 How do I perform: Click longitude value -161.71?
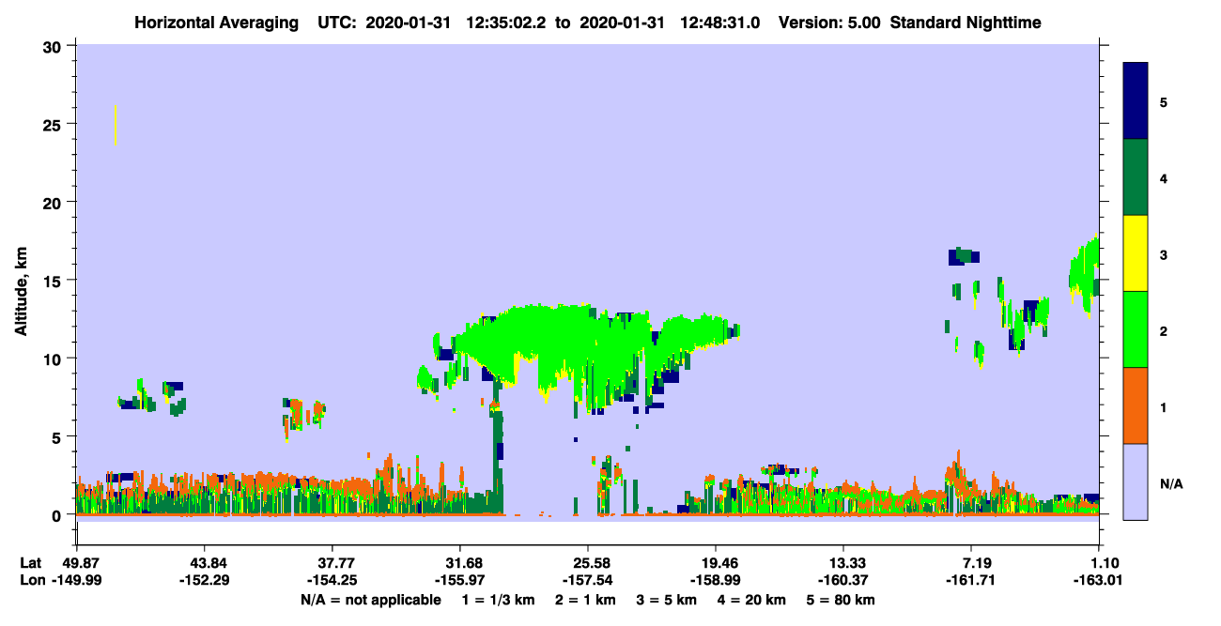pyautogui.click(x=971, y=580)
